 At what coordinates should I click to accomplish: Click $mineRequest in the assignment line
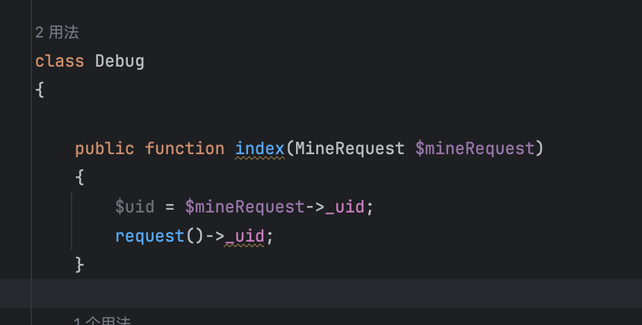[x=245, y=207]
